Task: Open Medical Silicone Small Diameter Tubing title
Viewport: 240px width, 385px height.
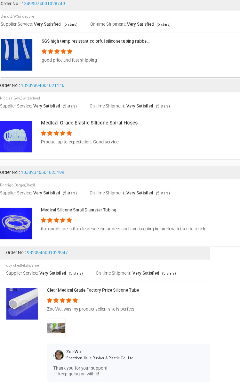Action: point(79,210)
